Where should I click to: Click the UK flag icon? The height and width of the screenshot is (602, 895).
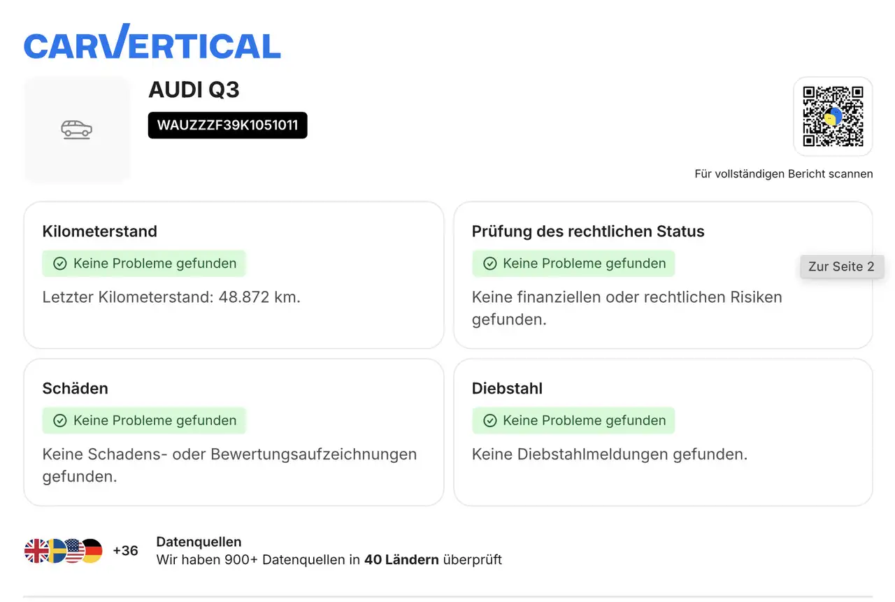[36, 551]
